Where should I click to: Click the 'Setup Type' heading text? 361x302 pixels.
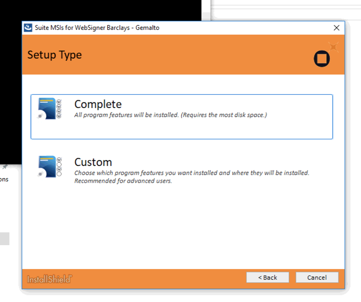point(55,55)
